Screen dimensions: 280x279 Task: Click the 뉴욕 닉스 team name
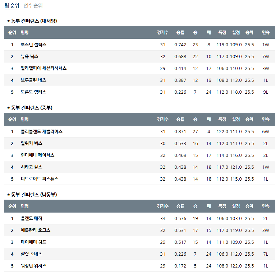pos(29,56)
